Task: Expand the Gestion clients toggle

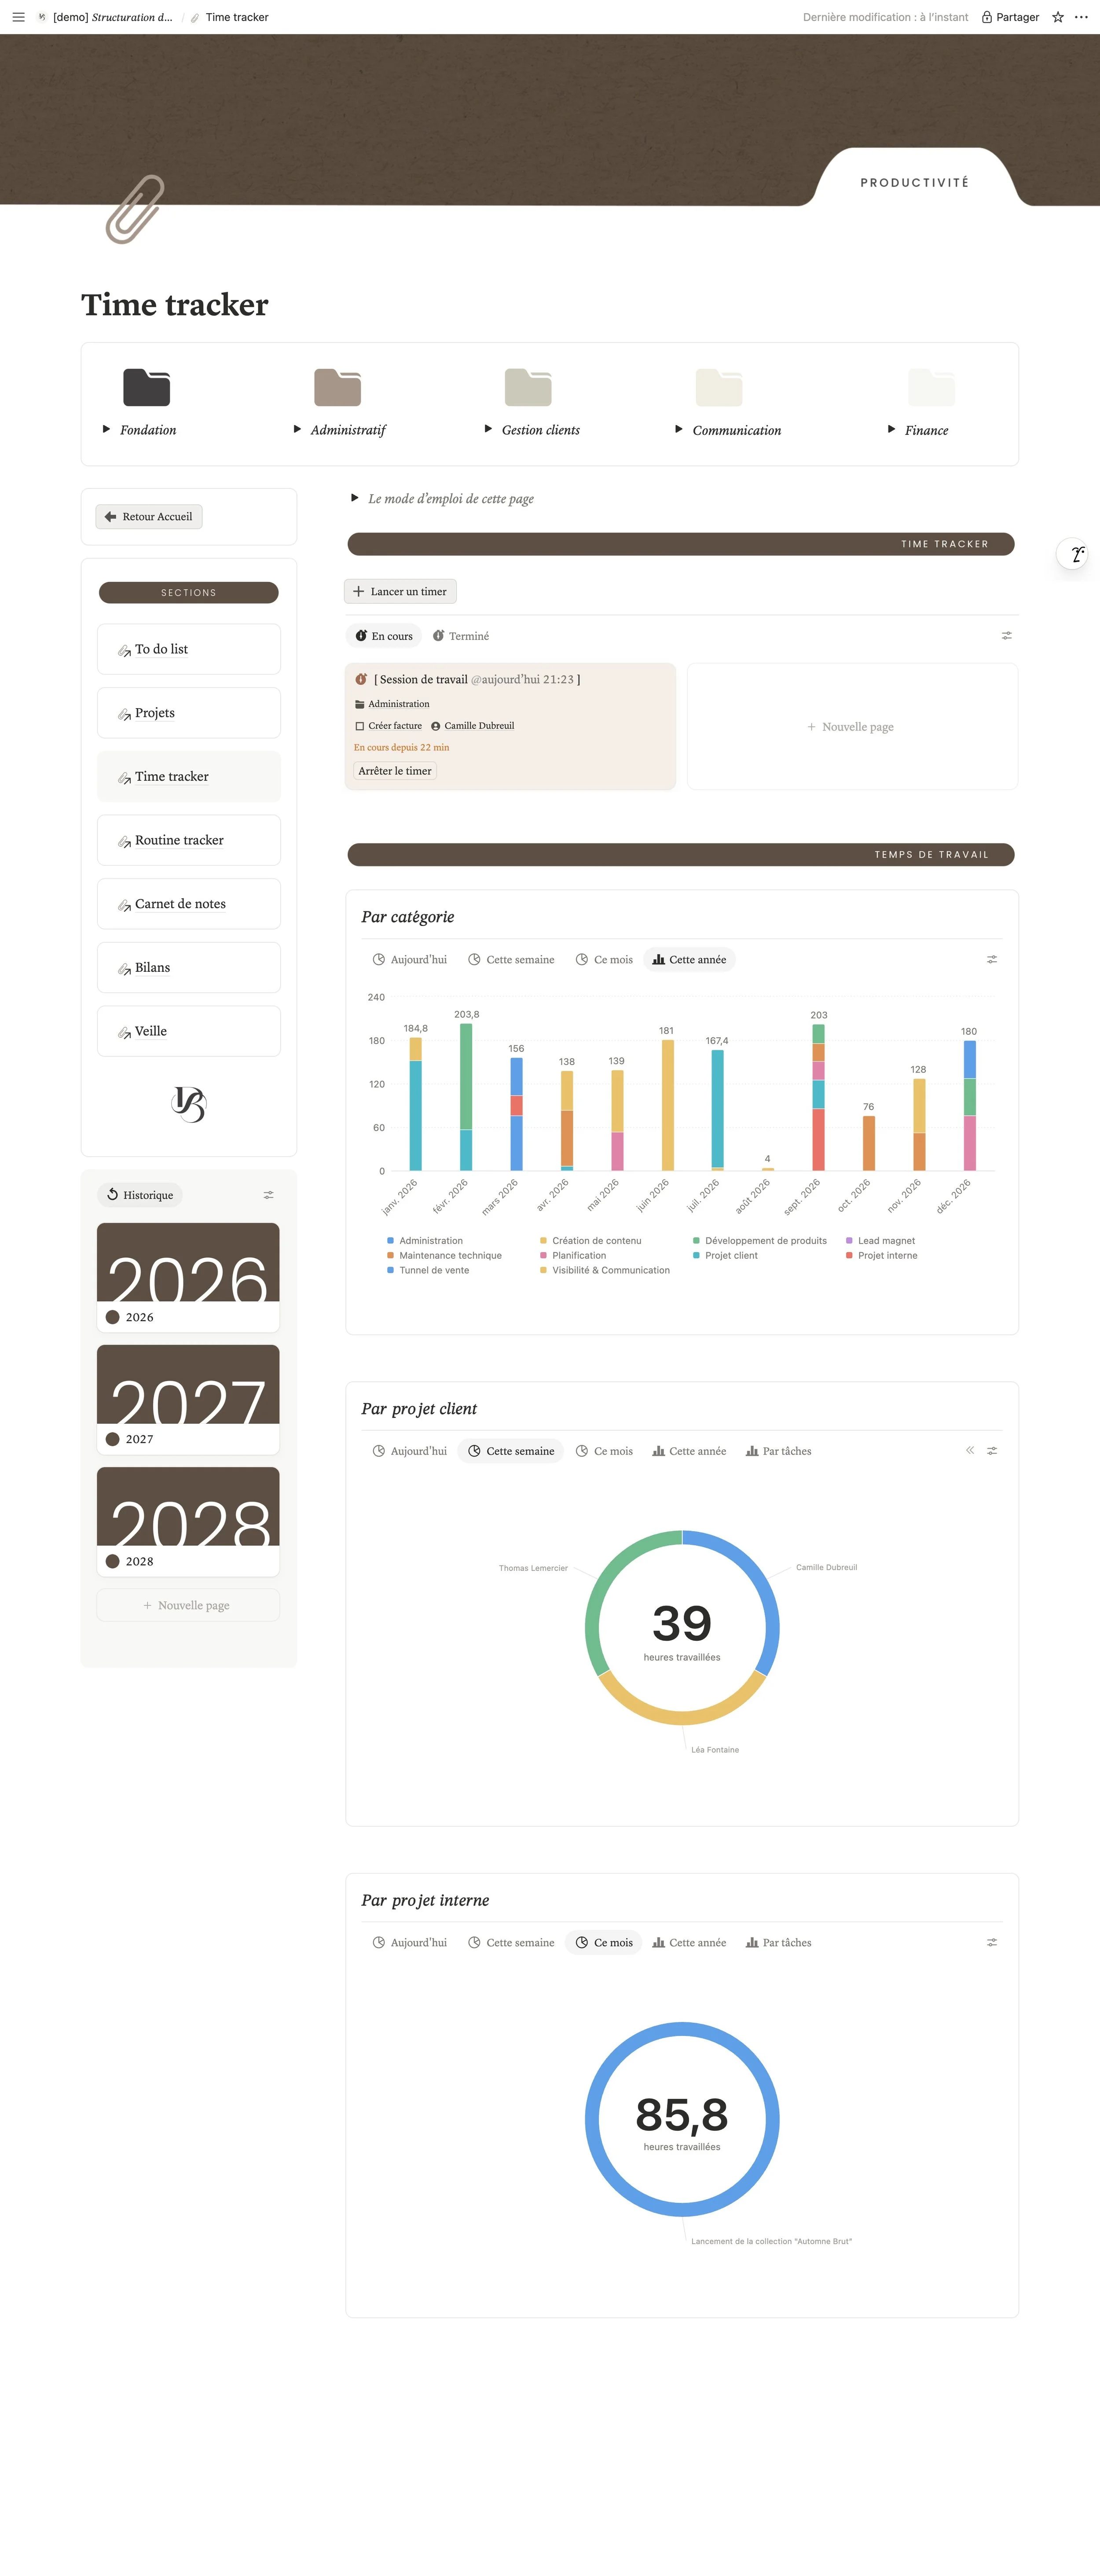Action: point(488,430)
